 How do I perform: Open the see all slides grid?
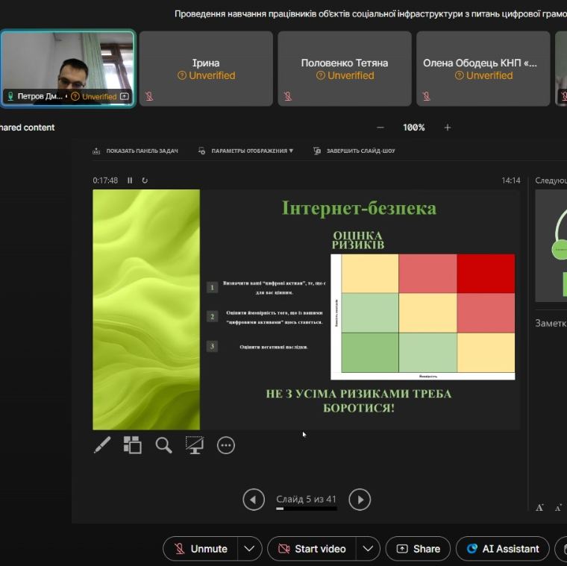click(x=133, y=445)
